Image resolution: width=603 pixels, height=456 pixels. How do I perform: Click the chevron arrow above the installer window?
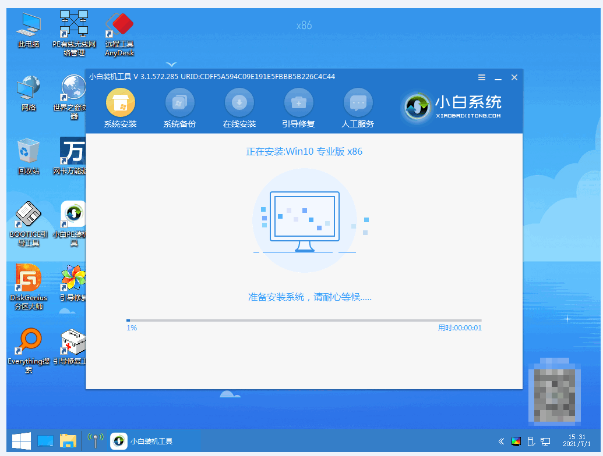[x=171, y=66]
